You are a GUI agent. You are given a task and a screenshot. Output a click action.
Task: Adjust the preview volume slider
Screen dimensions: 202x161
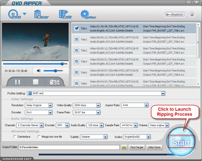(x=53, y=71)
